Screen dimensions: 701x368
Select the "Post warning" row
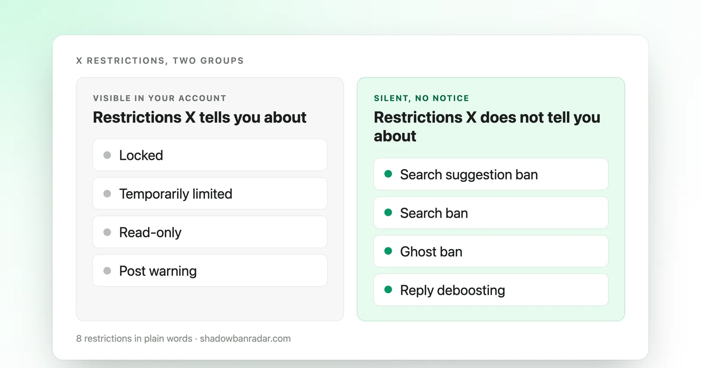[x=210, y=271]
